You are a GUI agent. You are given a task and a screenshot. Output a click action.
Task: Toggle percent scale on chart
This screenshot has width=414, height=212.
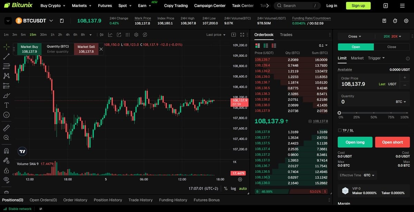(x=226, y=189)
